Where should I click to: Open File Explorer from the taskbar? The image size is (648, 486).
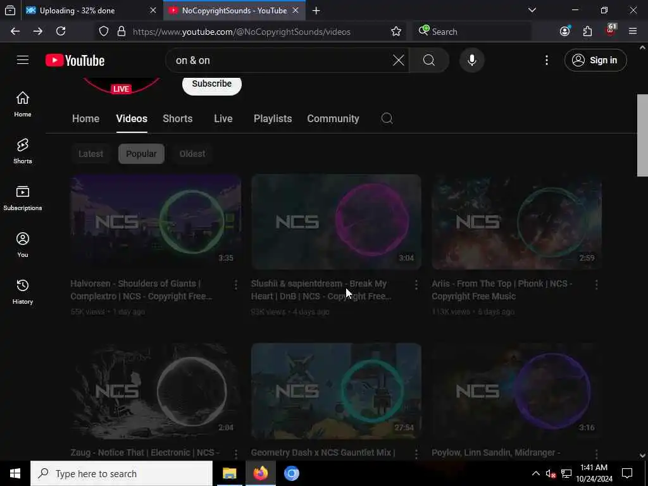coord(229,473)
